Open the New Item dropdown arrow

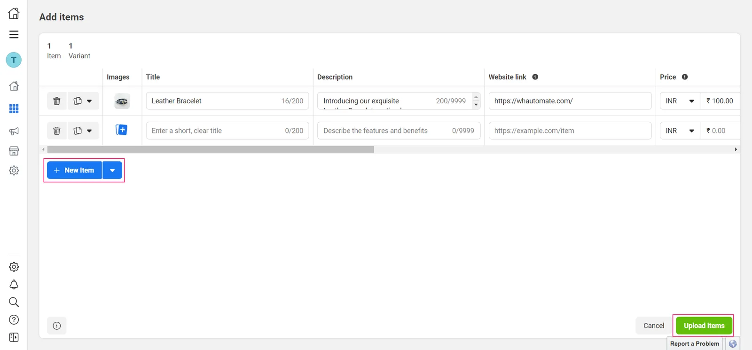pyautogui.click(x=112, y=170)
